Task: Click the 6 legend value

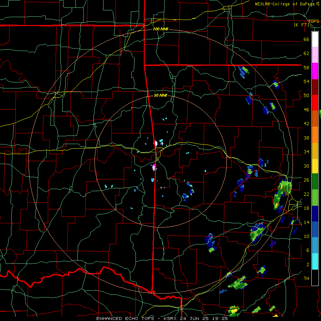Action: click(x=308, y=250)
